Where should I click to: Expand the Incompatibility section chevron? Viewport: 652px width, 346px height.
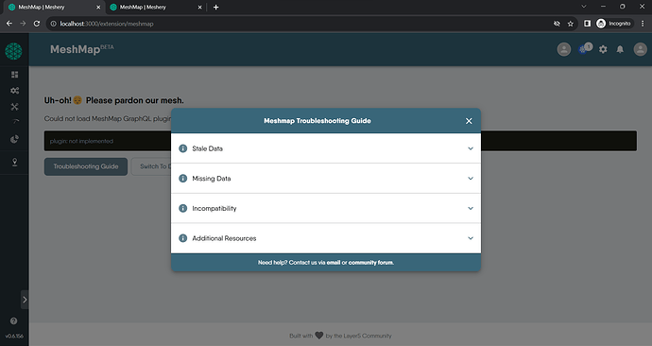(x=471, y=208)
